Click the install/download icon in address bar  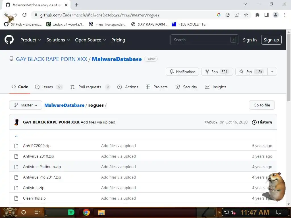pyautogui.click(x=228, y=15)
